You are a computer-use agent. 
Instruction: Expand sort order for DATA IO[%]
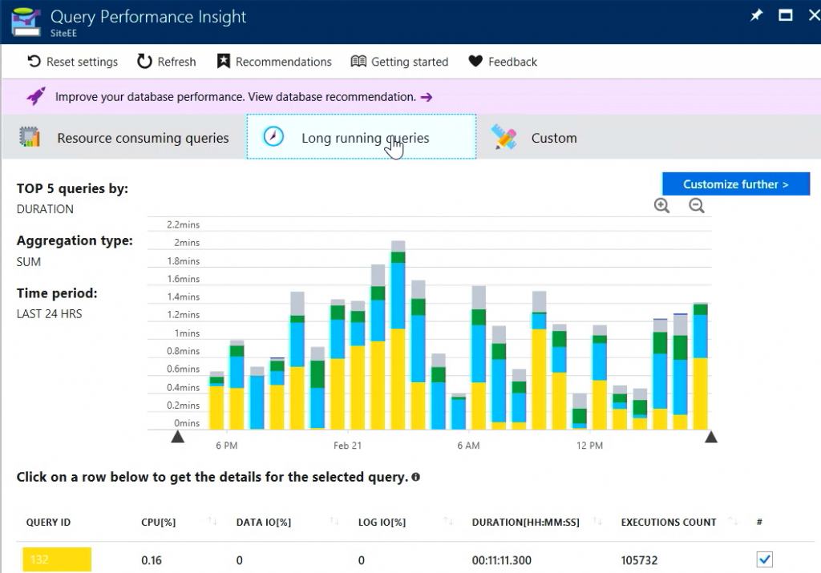point(334,522)
